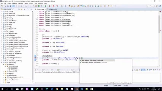Image resolution: width=162 pixels, height=91 pixels.
Task: Open the Servers tab in bottom panel
Action: coord(53,70)
